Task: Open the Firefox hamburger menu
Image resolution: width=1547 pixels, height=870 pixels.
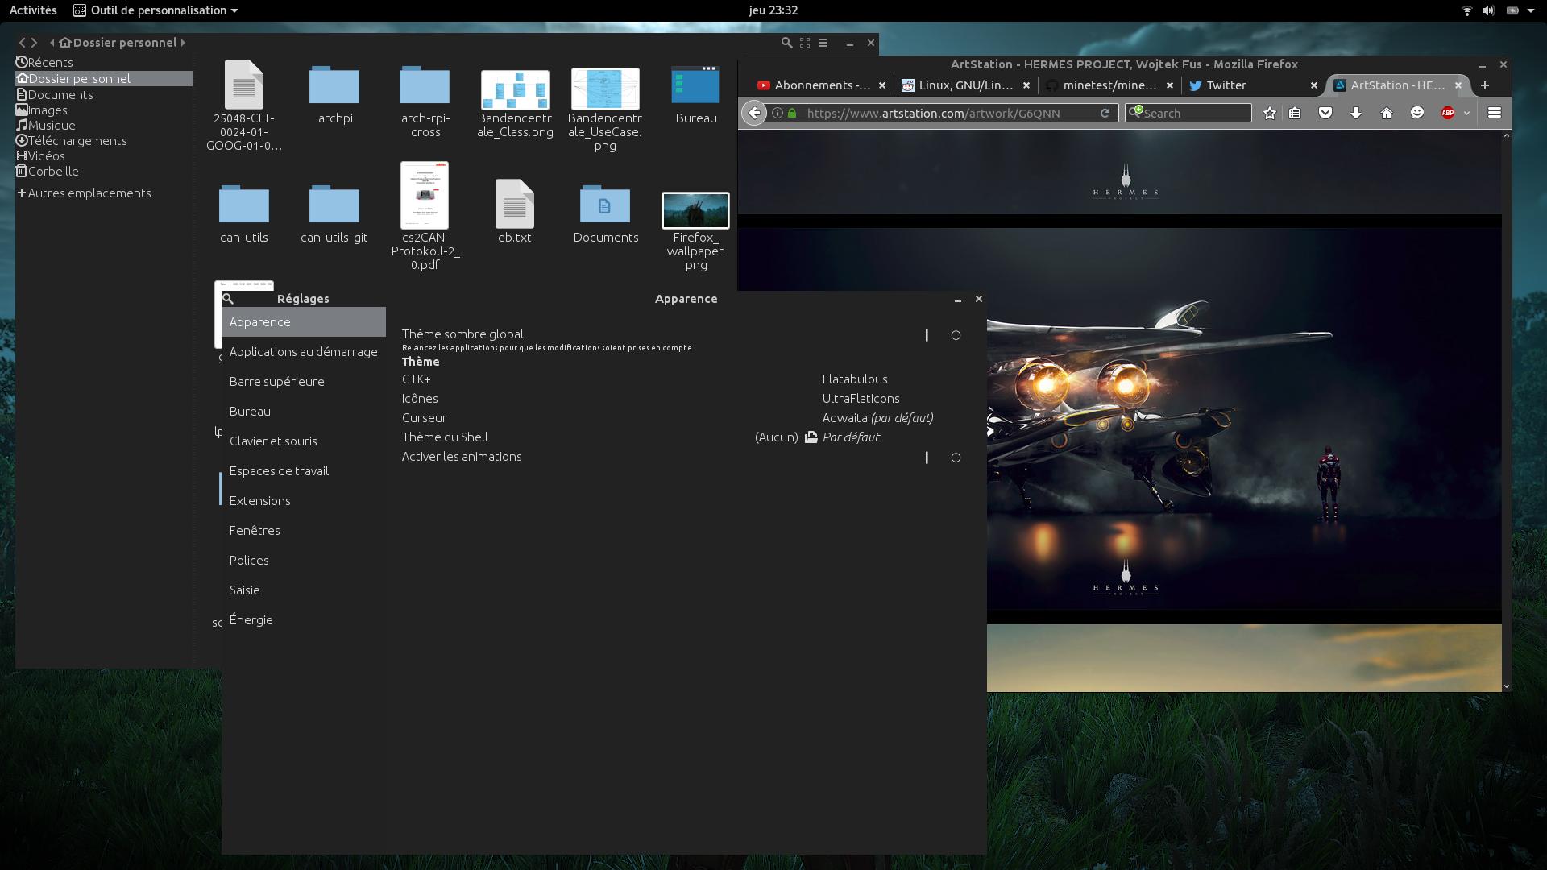Action: pos(1495,113)
